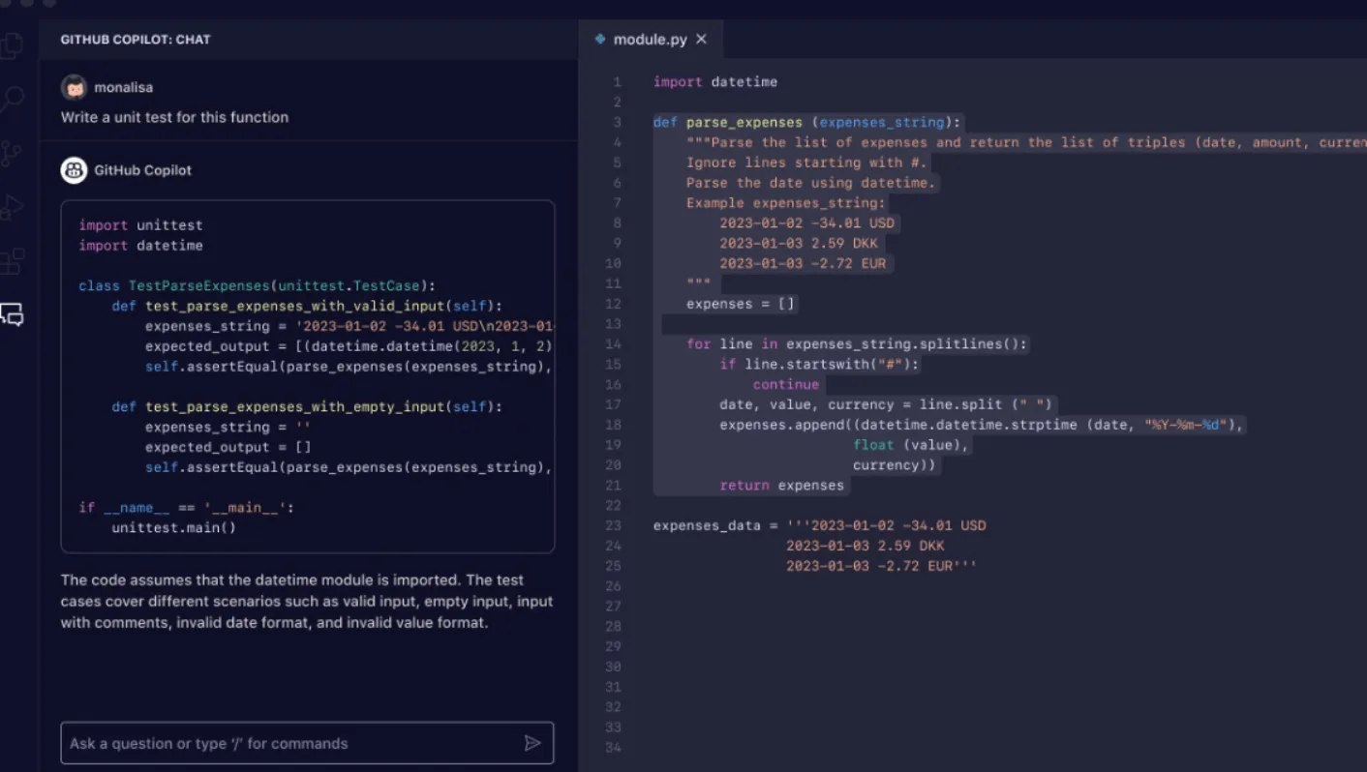Screen dimensions: 1367x772
Task: Click '2023-01-02 -34.01 USD' on editor line 8
Action: click(x=807, y=223)
